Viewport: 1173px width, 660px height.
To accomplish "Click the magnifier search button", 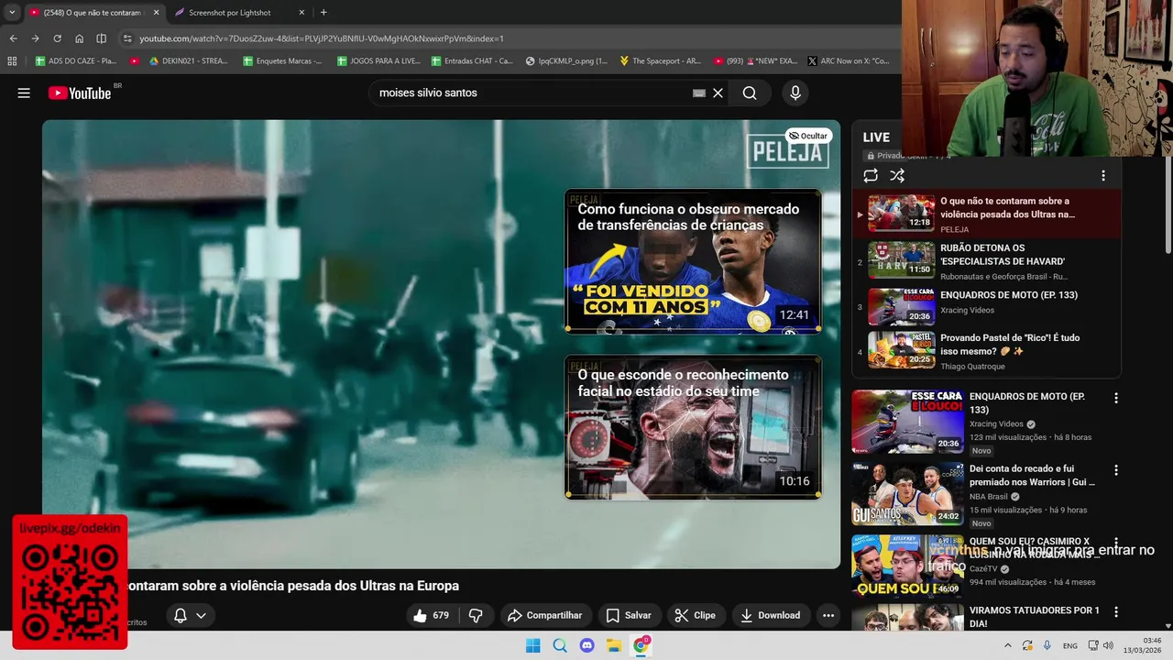I will tap(750, 93).
